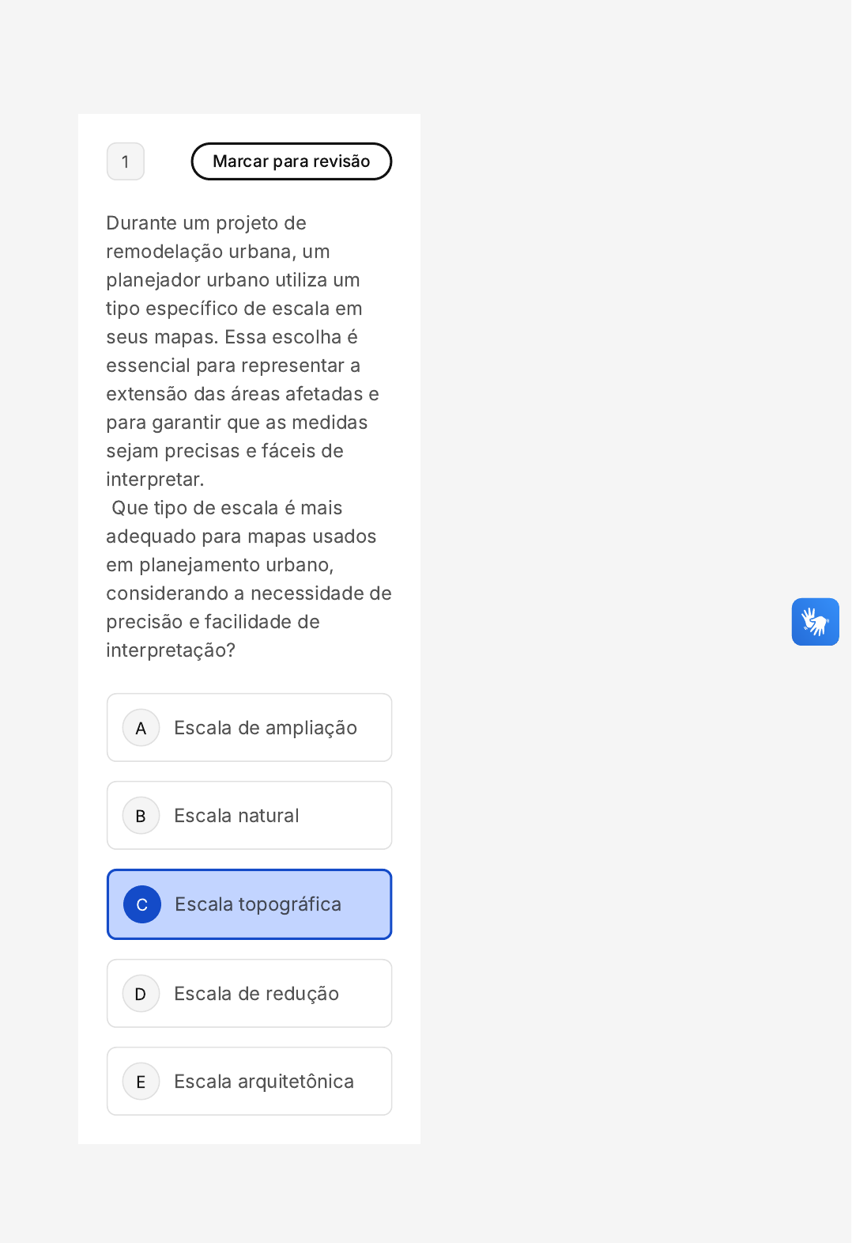The width and height of the screenshot is (852, 1243).
Task: Choose the "Escala de ampliação" answer text
Action: pos(266,728)
